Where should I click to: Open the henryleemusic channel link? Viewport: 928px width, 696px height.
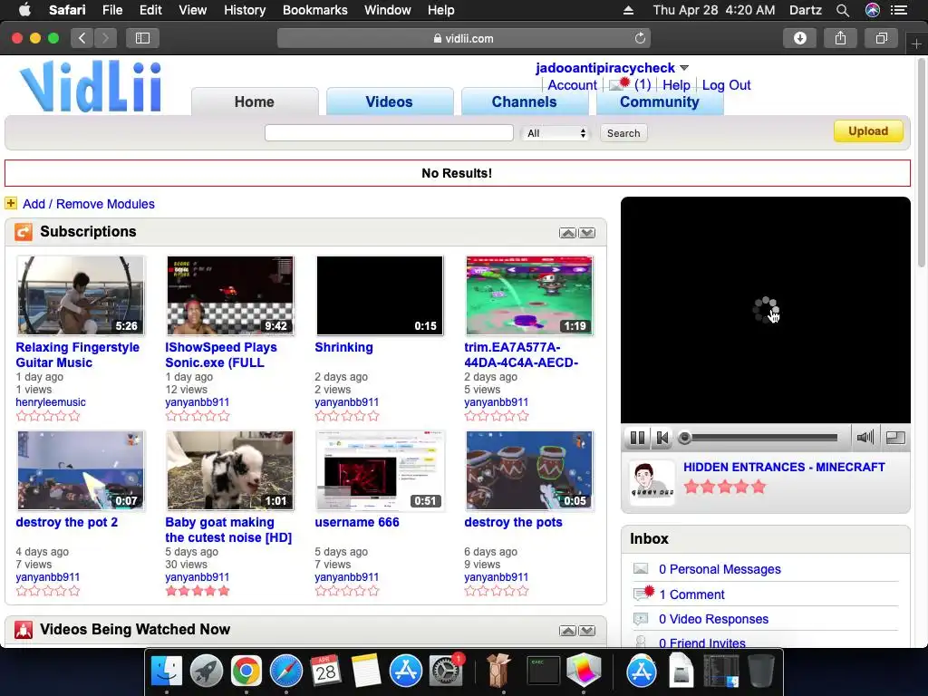(51, 401)
